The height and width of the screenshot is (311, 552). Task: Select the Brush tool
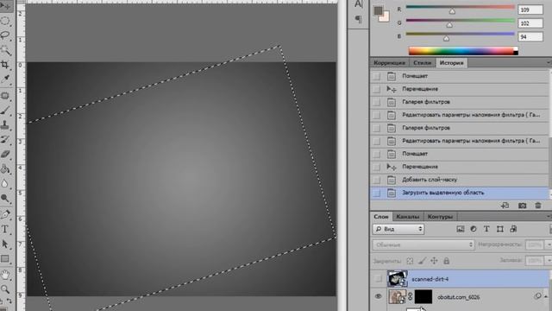coord(5,111)
